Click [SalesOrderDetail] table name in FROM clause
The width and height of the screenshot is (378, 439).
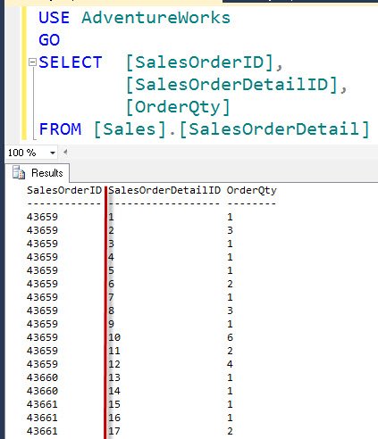point(274,129)
